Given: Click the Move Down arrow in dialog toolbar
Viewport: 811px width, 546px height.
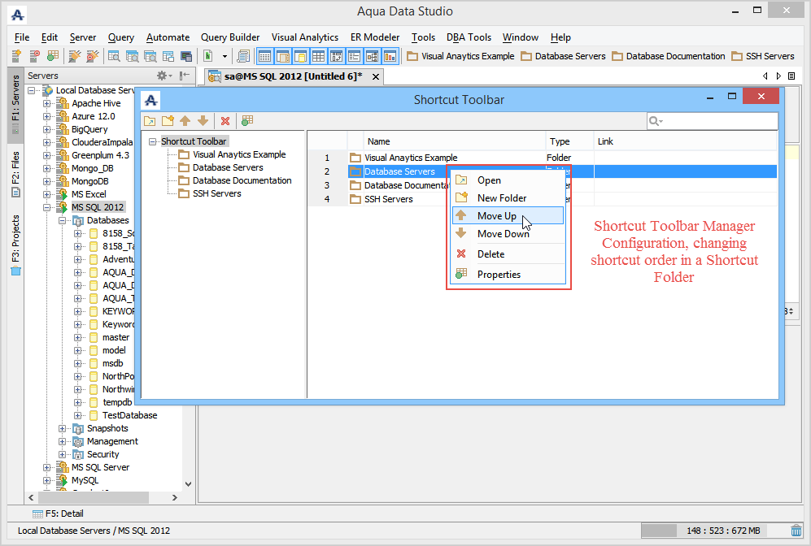Looking at the screenshot, I should [203, 121].
